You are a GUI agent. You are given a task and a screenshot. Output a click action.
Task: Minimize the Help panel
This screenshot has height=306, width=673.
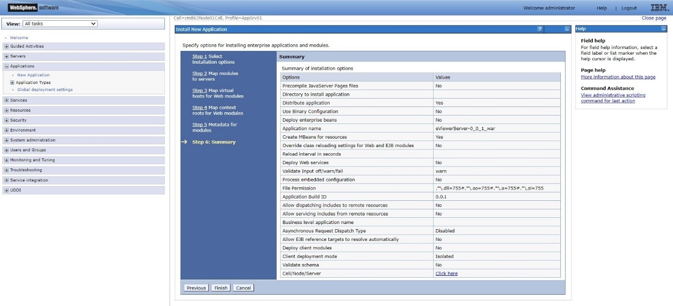click(663, 29)
